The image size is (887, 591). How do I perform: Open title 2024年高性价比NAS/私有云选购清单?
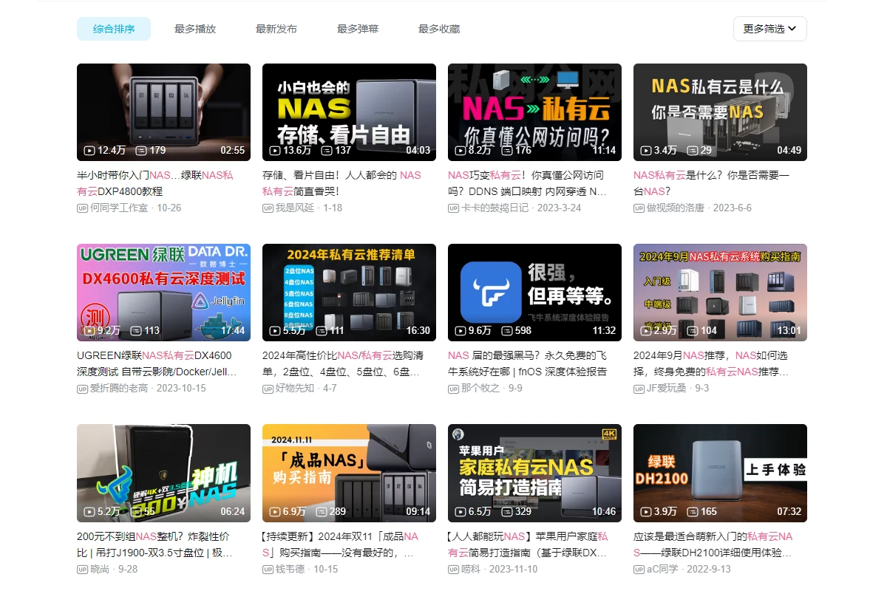(342, 363)
